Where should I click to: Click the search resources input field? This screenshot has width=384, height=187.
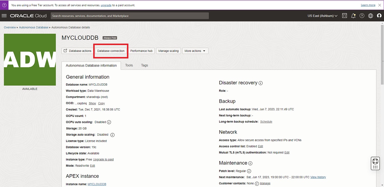coord(129,16)
